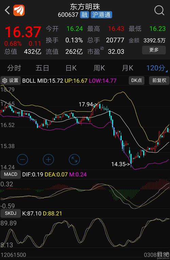Click the LOW:14.77 value

[x=103, y=81]
